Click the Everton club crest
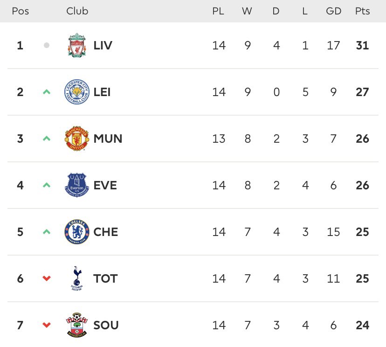 click(x=77, y=185)
